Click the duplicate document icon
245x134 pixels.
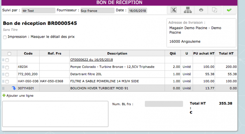[x=215, y=10]
